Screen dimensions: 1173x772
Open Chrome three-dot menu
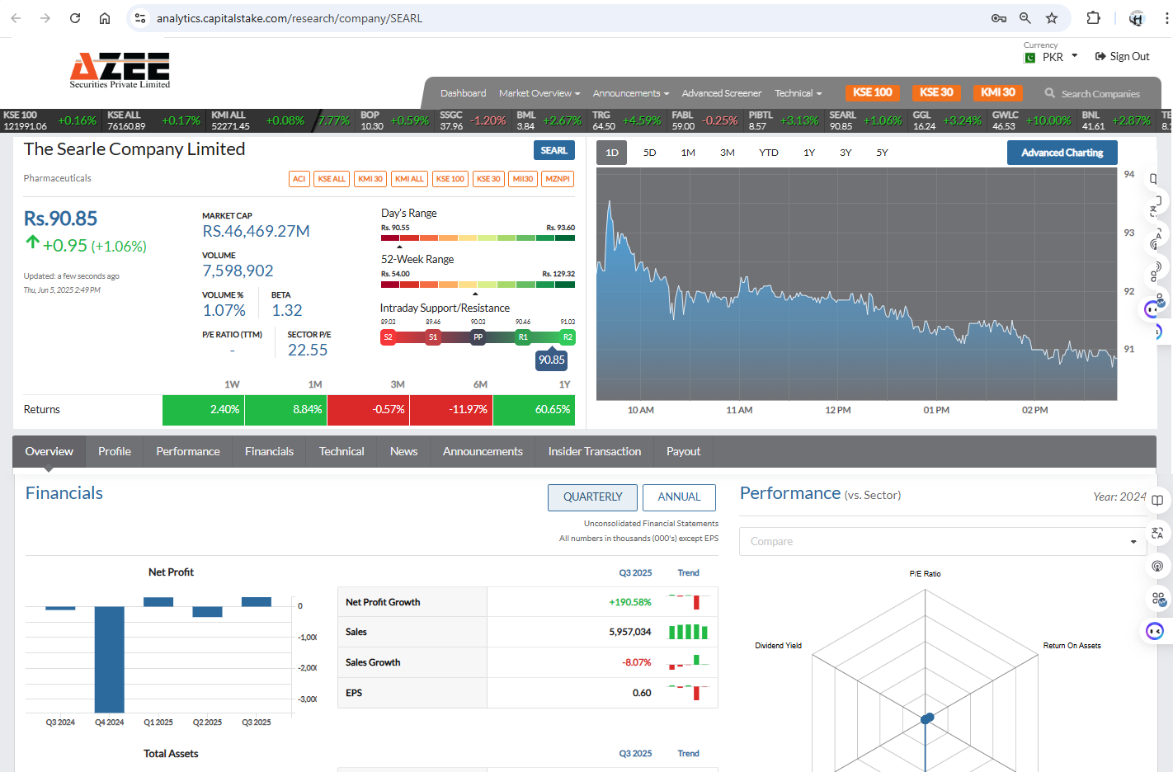pyautogui.click(x=1166, y=18)
